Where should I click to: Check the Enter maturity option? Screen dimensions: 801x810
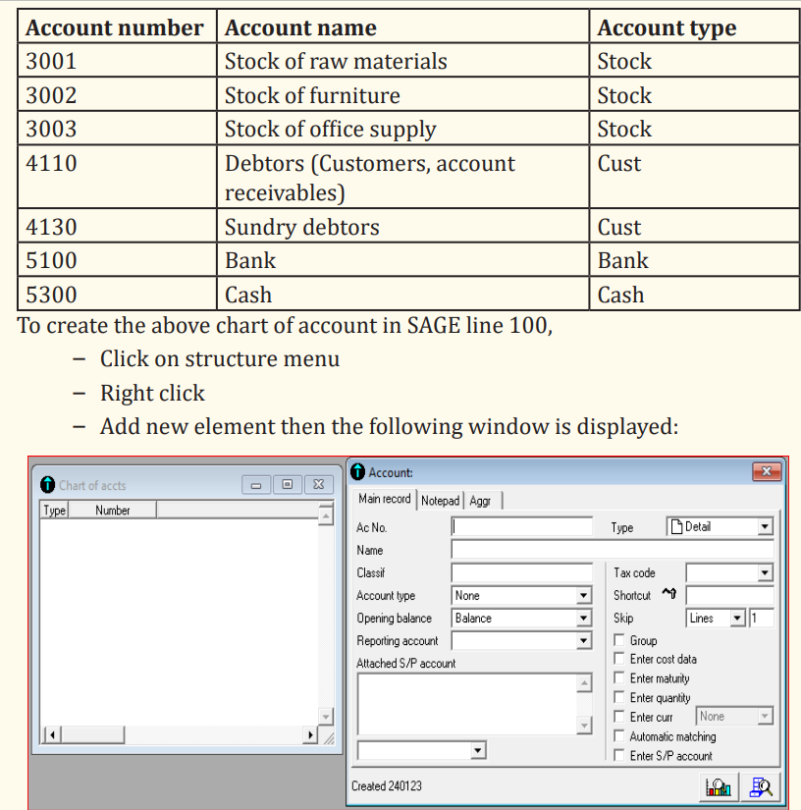pyautogui.click(x=618, y=677)
